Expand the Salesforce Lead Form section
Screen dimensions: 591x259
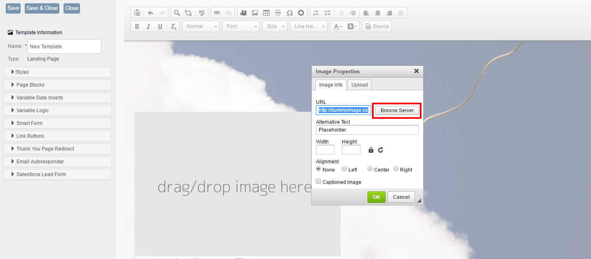[58, 174]
